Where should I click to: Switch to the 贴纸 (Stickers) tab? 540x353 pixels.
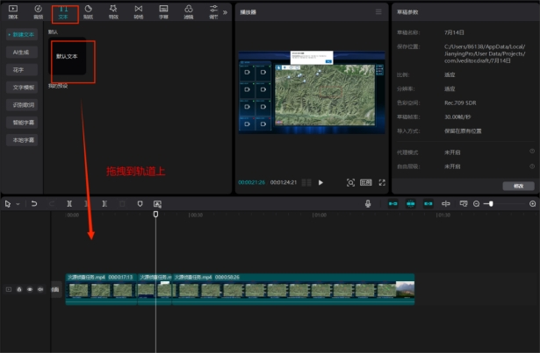[x=88, y=11]
